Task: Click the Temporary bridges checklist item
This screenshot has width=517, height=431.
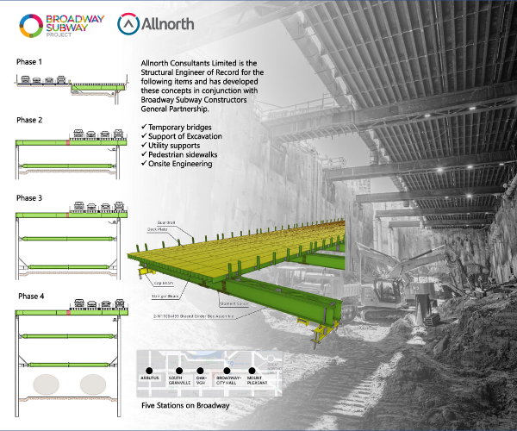Action: pyautogui.click(x=176, y=128)
